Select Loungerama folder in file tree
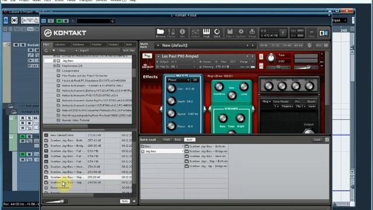Screen dimensions: 373x210 pos(70,71)
